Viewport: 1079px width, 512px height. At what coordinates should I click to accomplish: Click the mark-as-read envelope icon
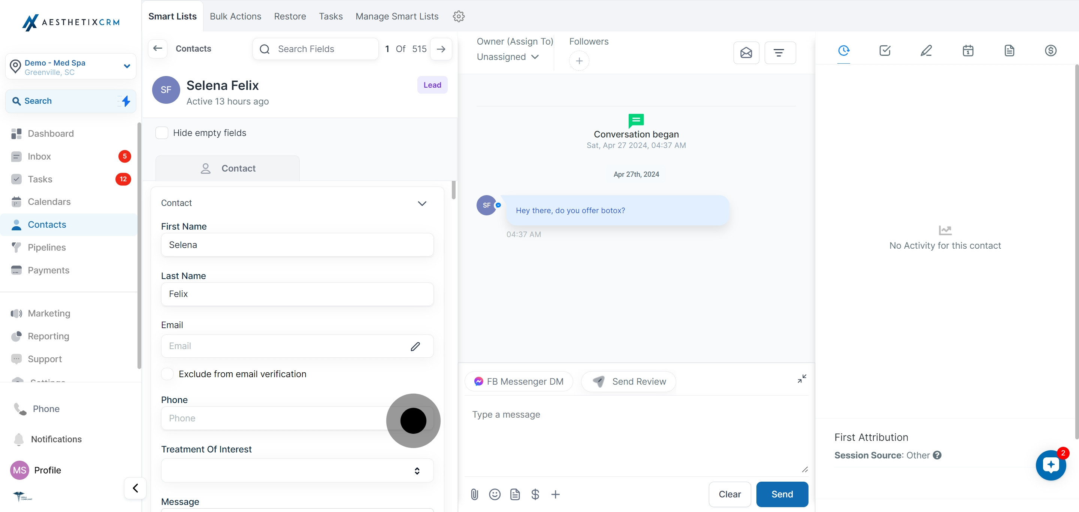[x=746, y=53]
